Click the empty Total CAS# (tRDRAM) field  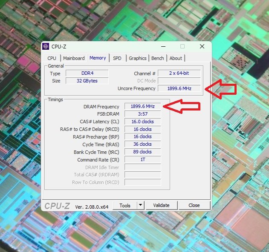[x=142, y=175]
